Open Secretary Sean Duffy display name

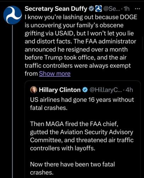pyautogui.click(x=56, y=9)
